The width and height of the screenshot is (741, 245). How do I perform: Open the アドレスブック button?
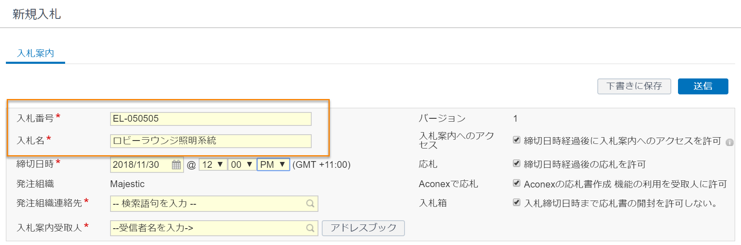click(x=363, y=228)
